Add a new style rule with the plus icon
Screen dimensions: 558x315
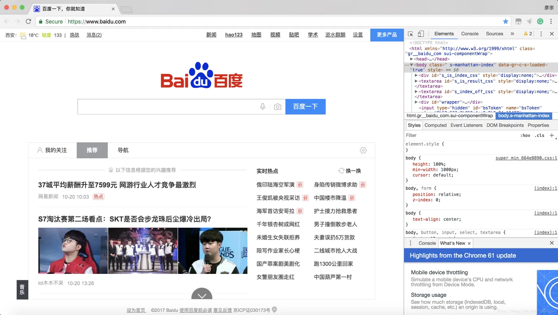(x=552, y=135)
